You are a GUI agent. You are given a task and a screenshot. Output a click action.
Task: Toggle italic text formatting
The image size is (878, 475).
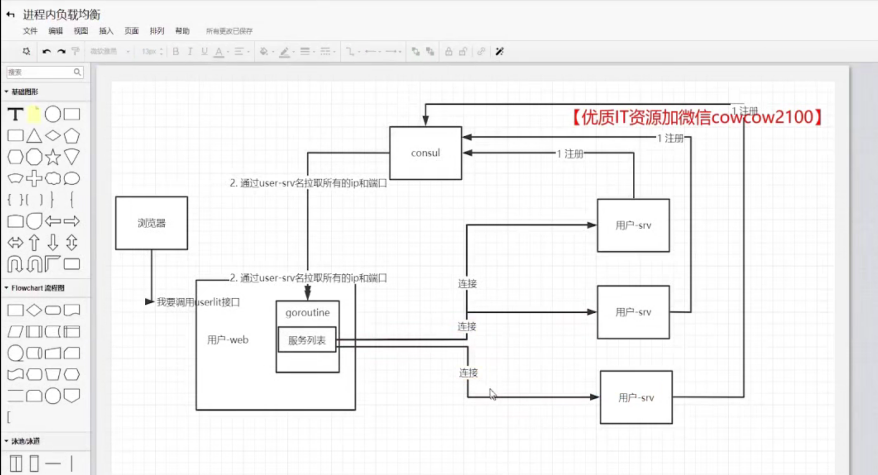[190, 51]
